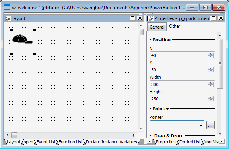Viewport: 229px width, 149px height.
Task: Adjust the Height value spinner
Action: click(x=210, y=99)
